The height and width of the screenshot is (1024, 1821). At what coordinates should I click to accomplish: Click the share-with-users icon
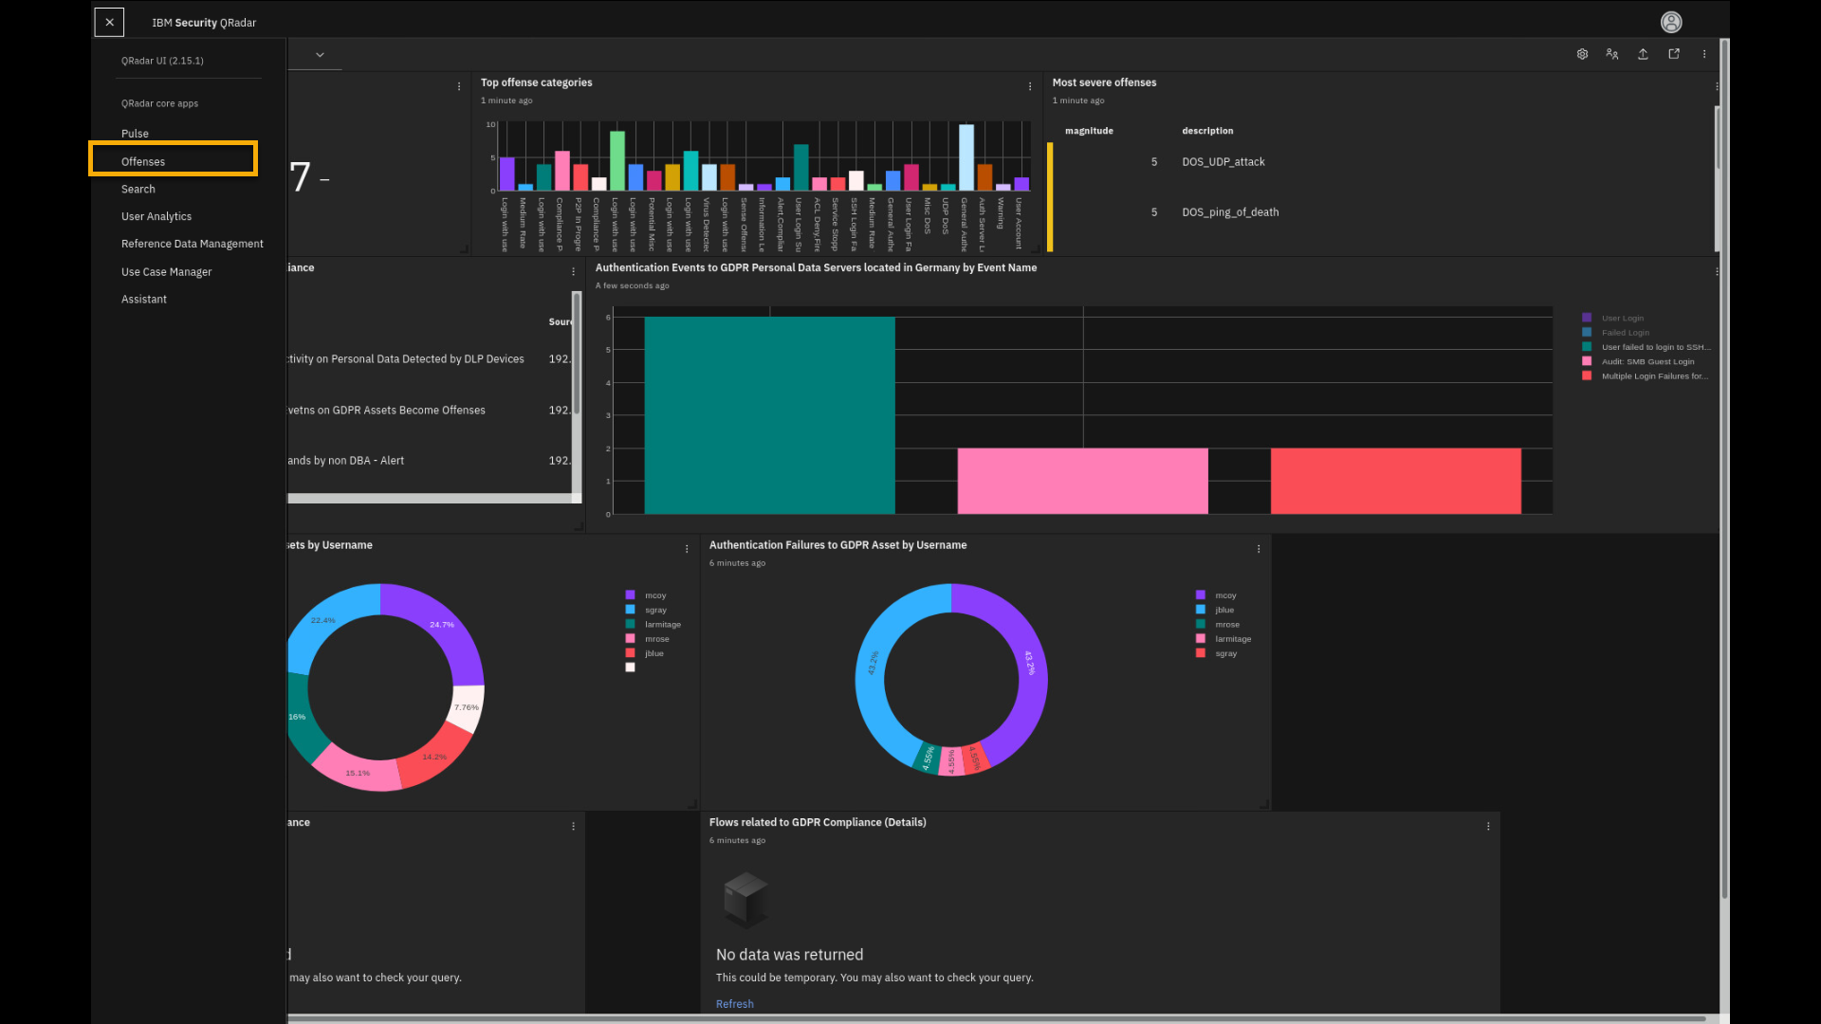[1612, 54]
